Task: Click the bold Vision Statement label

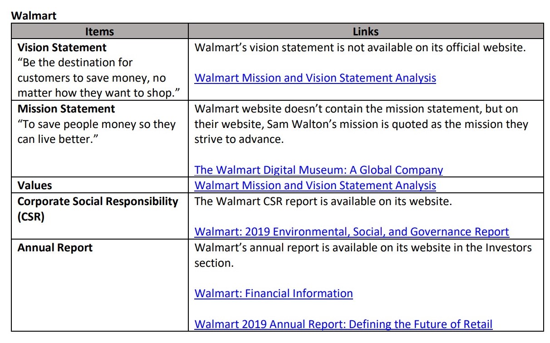Action: [62, 48]
